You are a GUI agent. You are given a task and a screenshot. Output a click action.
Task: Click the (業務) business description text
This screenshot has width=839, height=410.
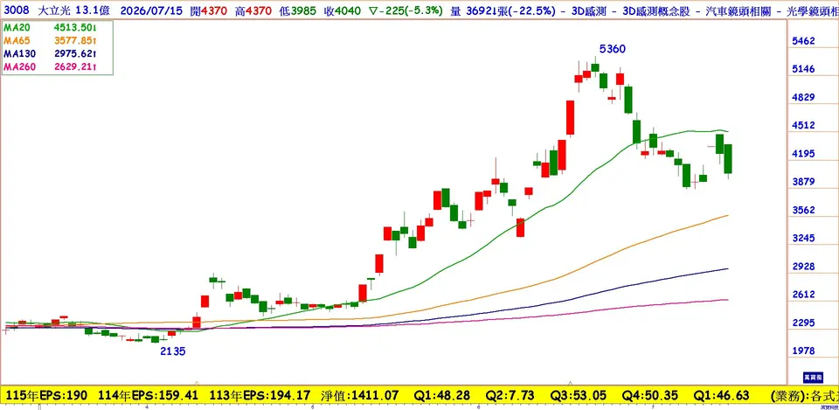pos(804,395)
